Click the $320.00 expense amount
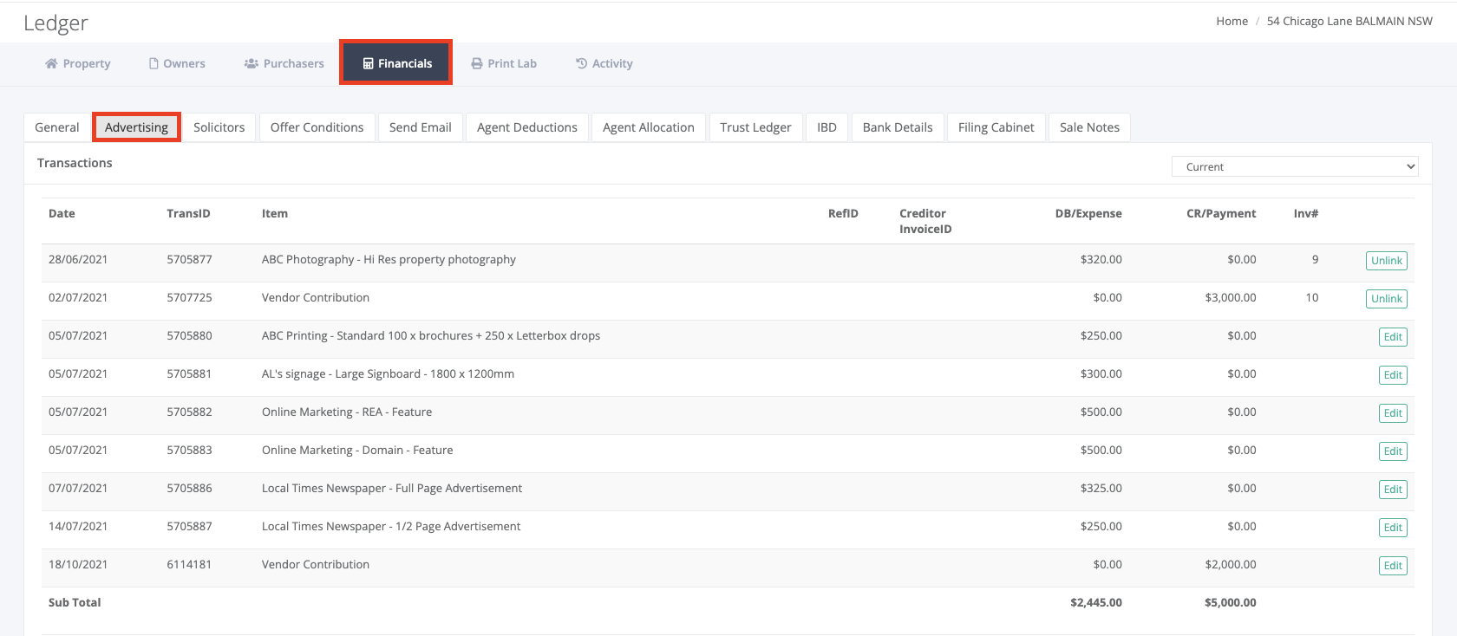 [1101, 259]
